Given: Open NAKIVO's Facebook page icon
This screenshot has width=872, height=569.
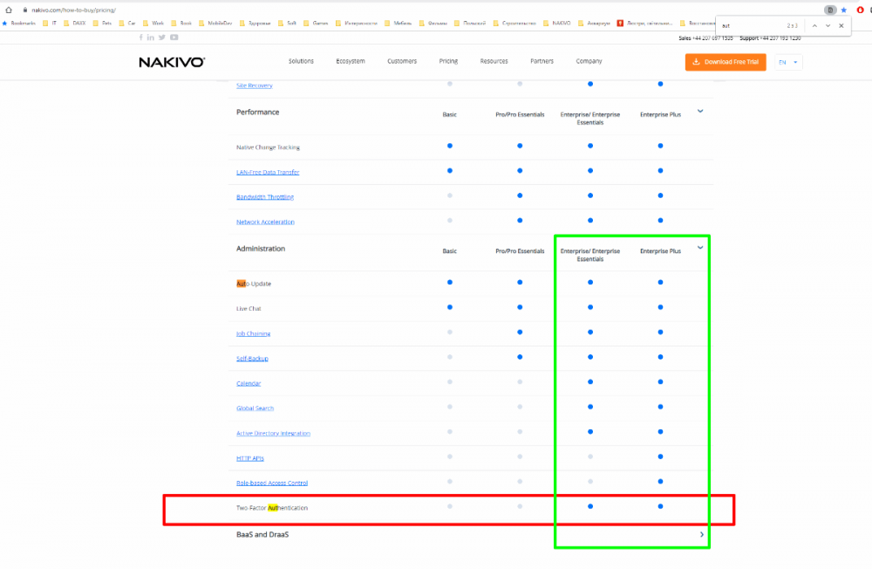Looking at the screenshot, I should click(x=140, y=38).
